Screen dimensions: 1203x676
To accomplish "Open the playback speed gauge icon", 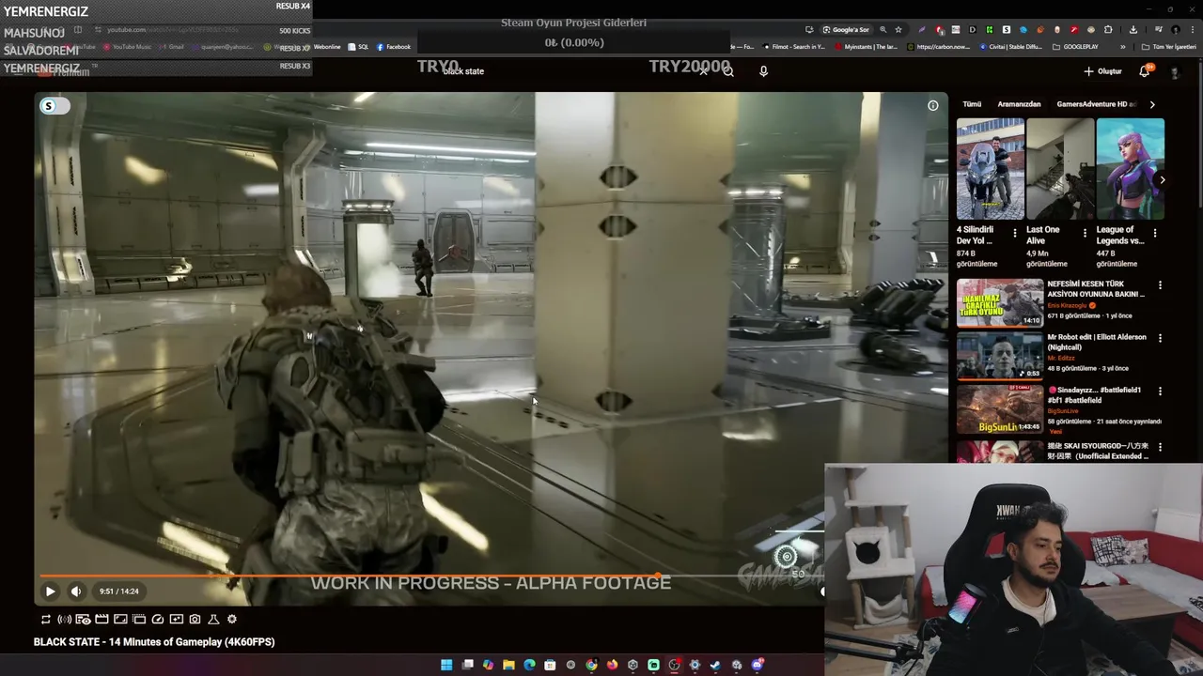I will [x=158, y=620].
